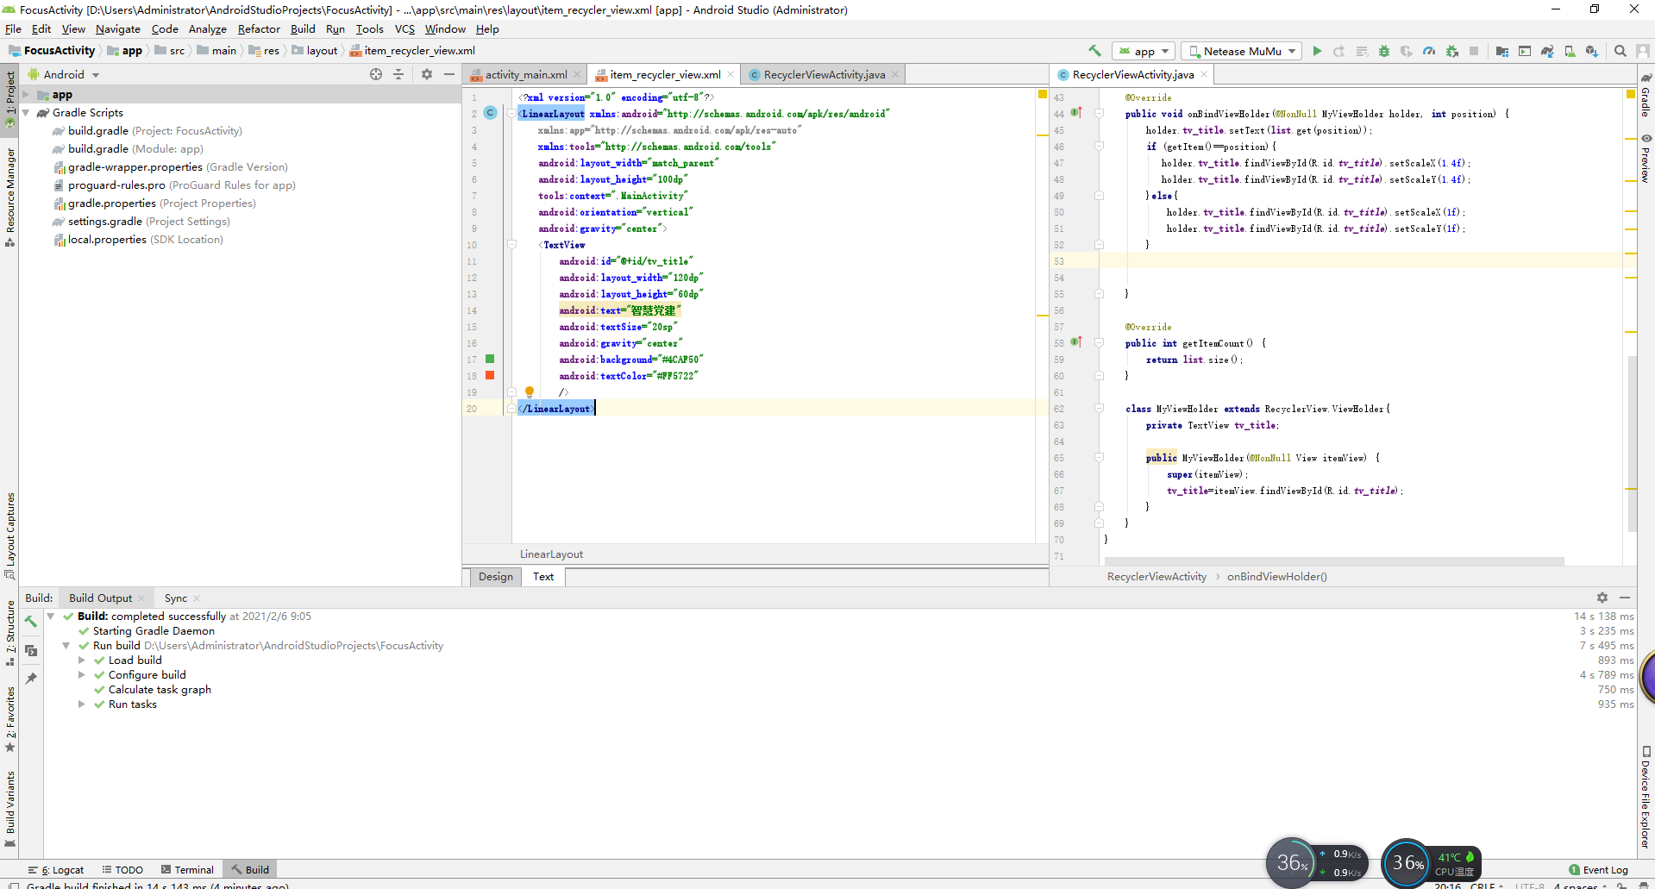Expand the Run tasks node
Screen dimensions: 1655x889
click(x=82, y=704)
